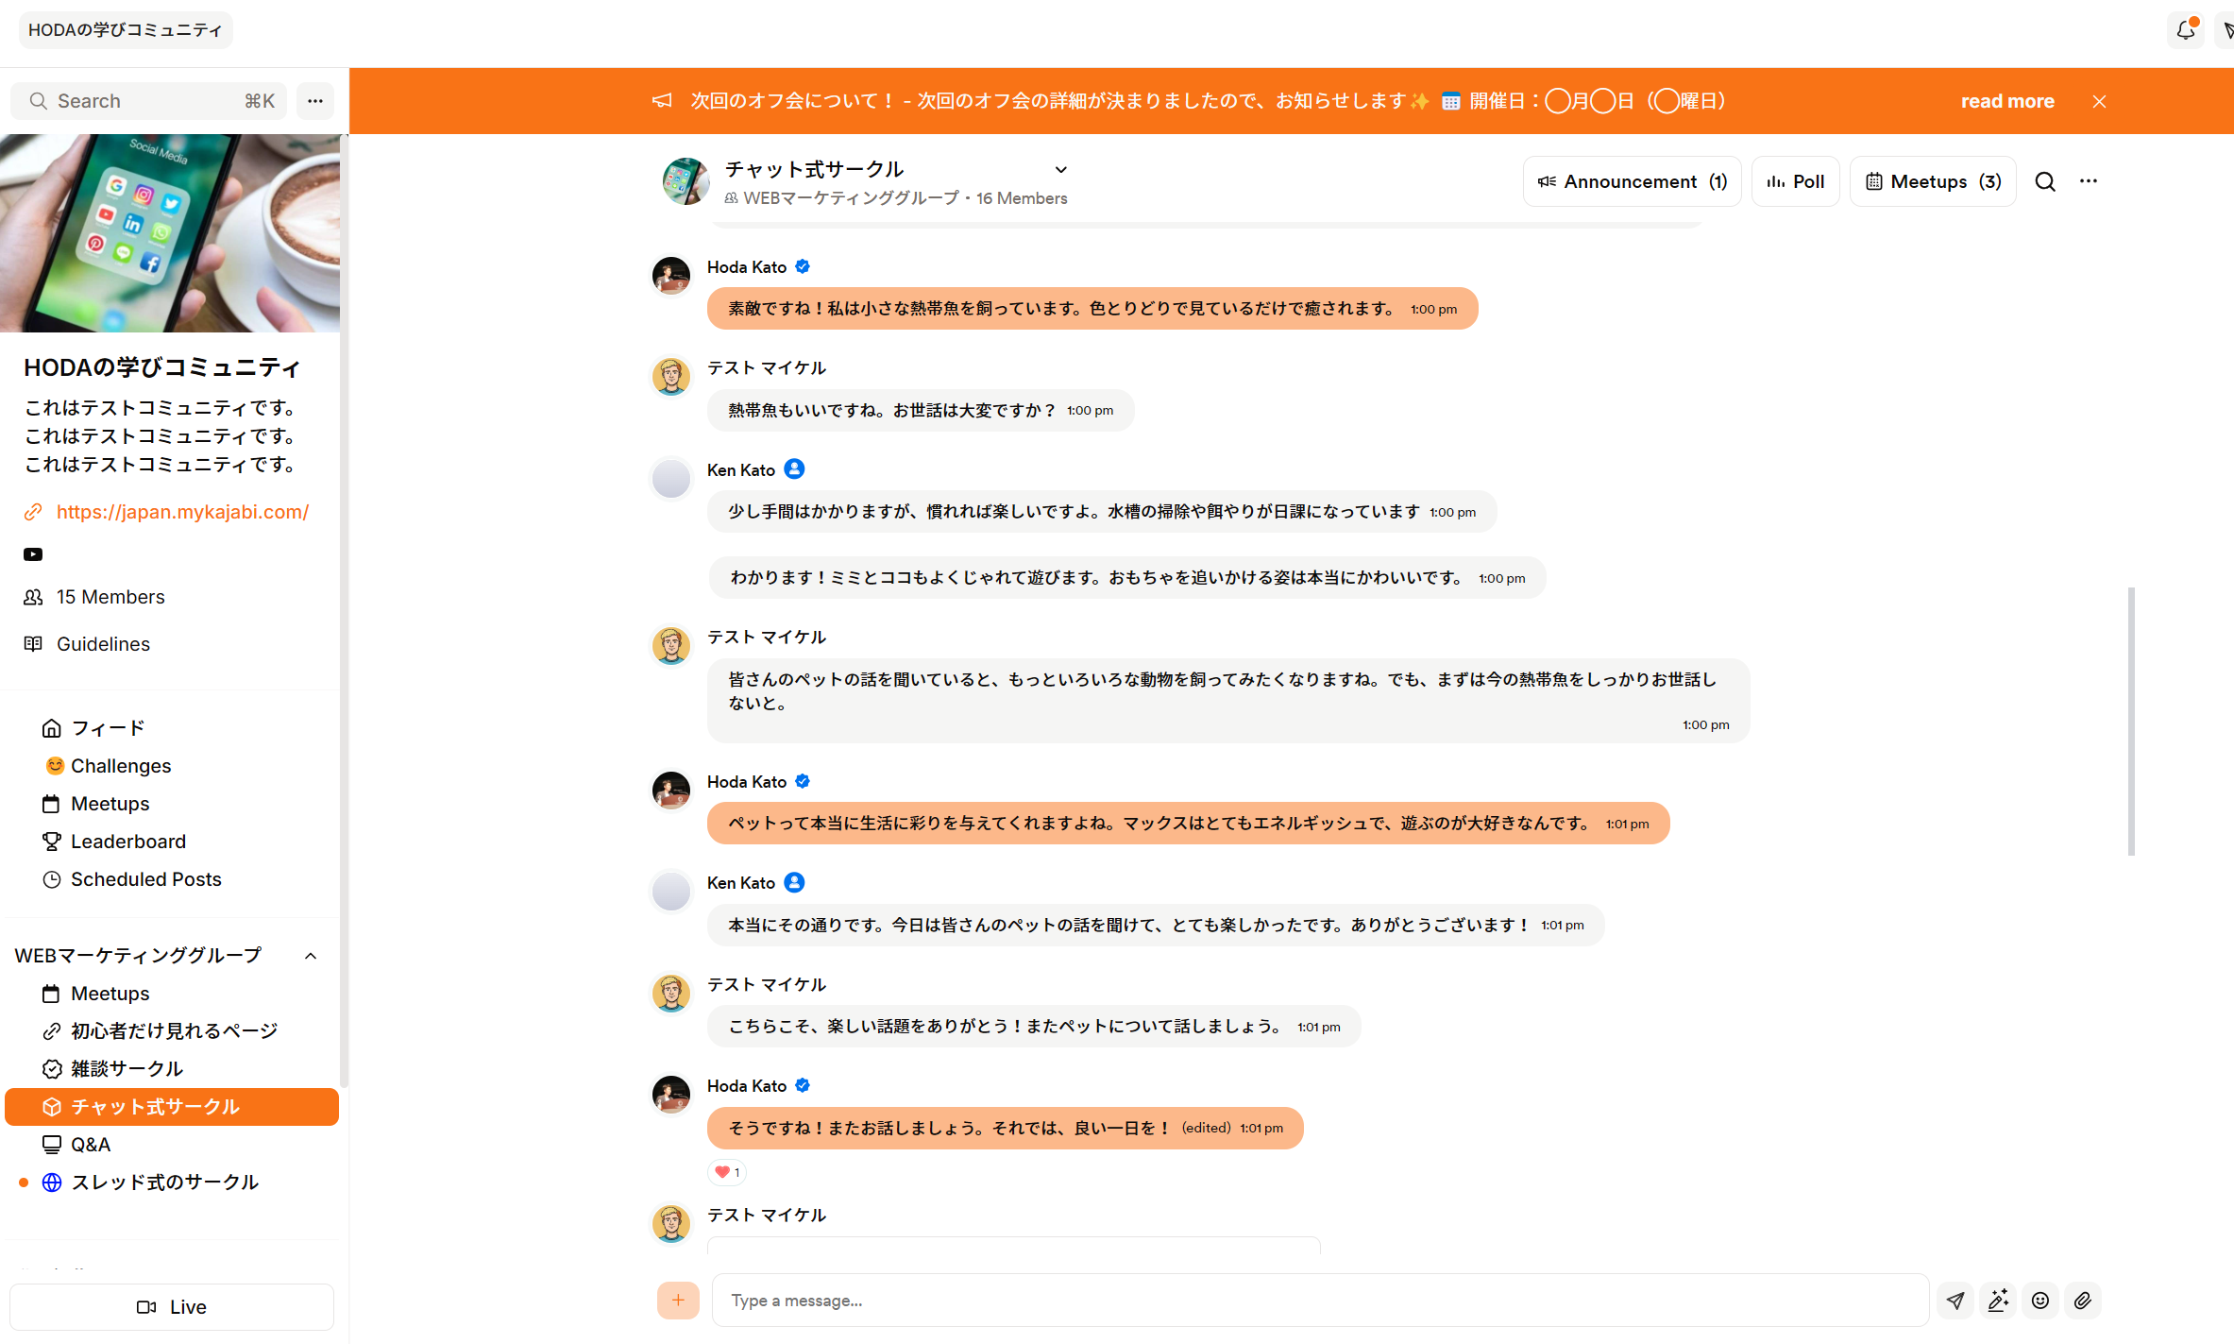Click the chat search magnifier icon
Viewport: 2234px width, 1344px height.
coord(2045,181)
